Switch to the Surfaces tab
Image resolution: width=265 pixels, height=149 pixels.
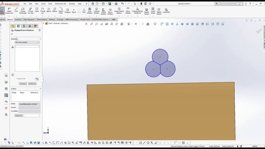point(18,19)
